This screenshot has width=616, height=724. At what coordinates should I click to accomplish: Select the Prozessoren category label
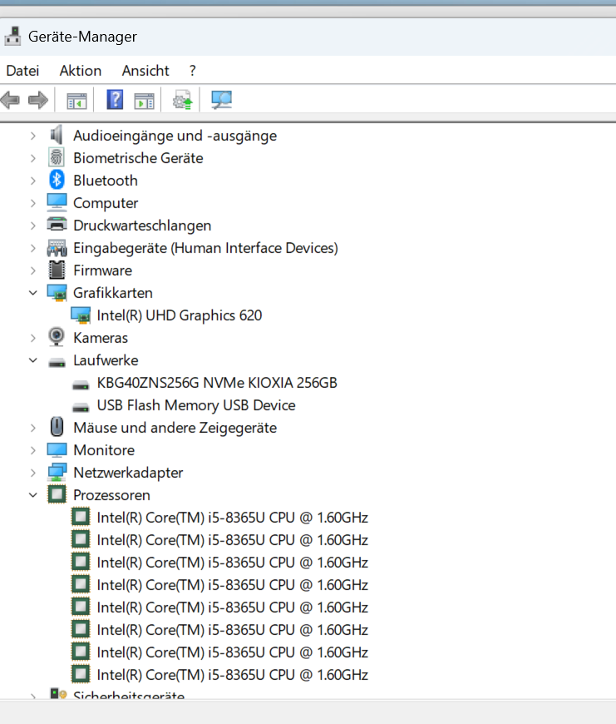tap(111, 495)
